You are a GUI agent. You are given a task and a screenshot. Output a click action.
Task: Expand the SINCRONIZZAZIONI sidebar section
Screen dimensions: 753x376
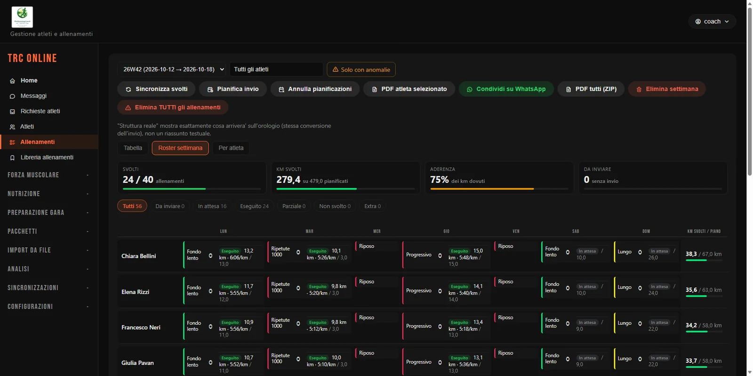(x=49, y=288)
